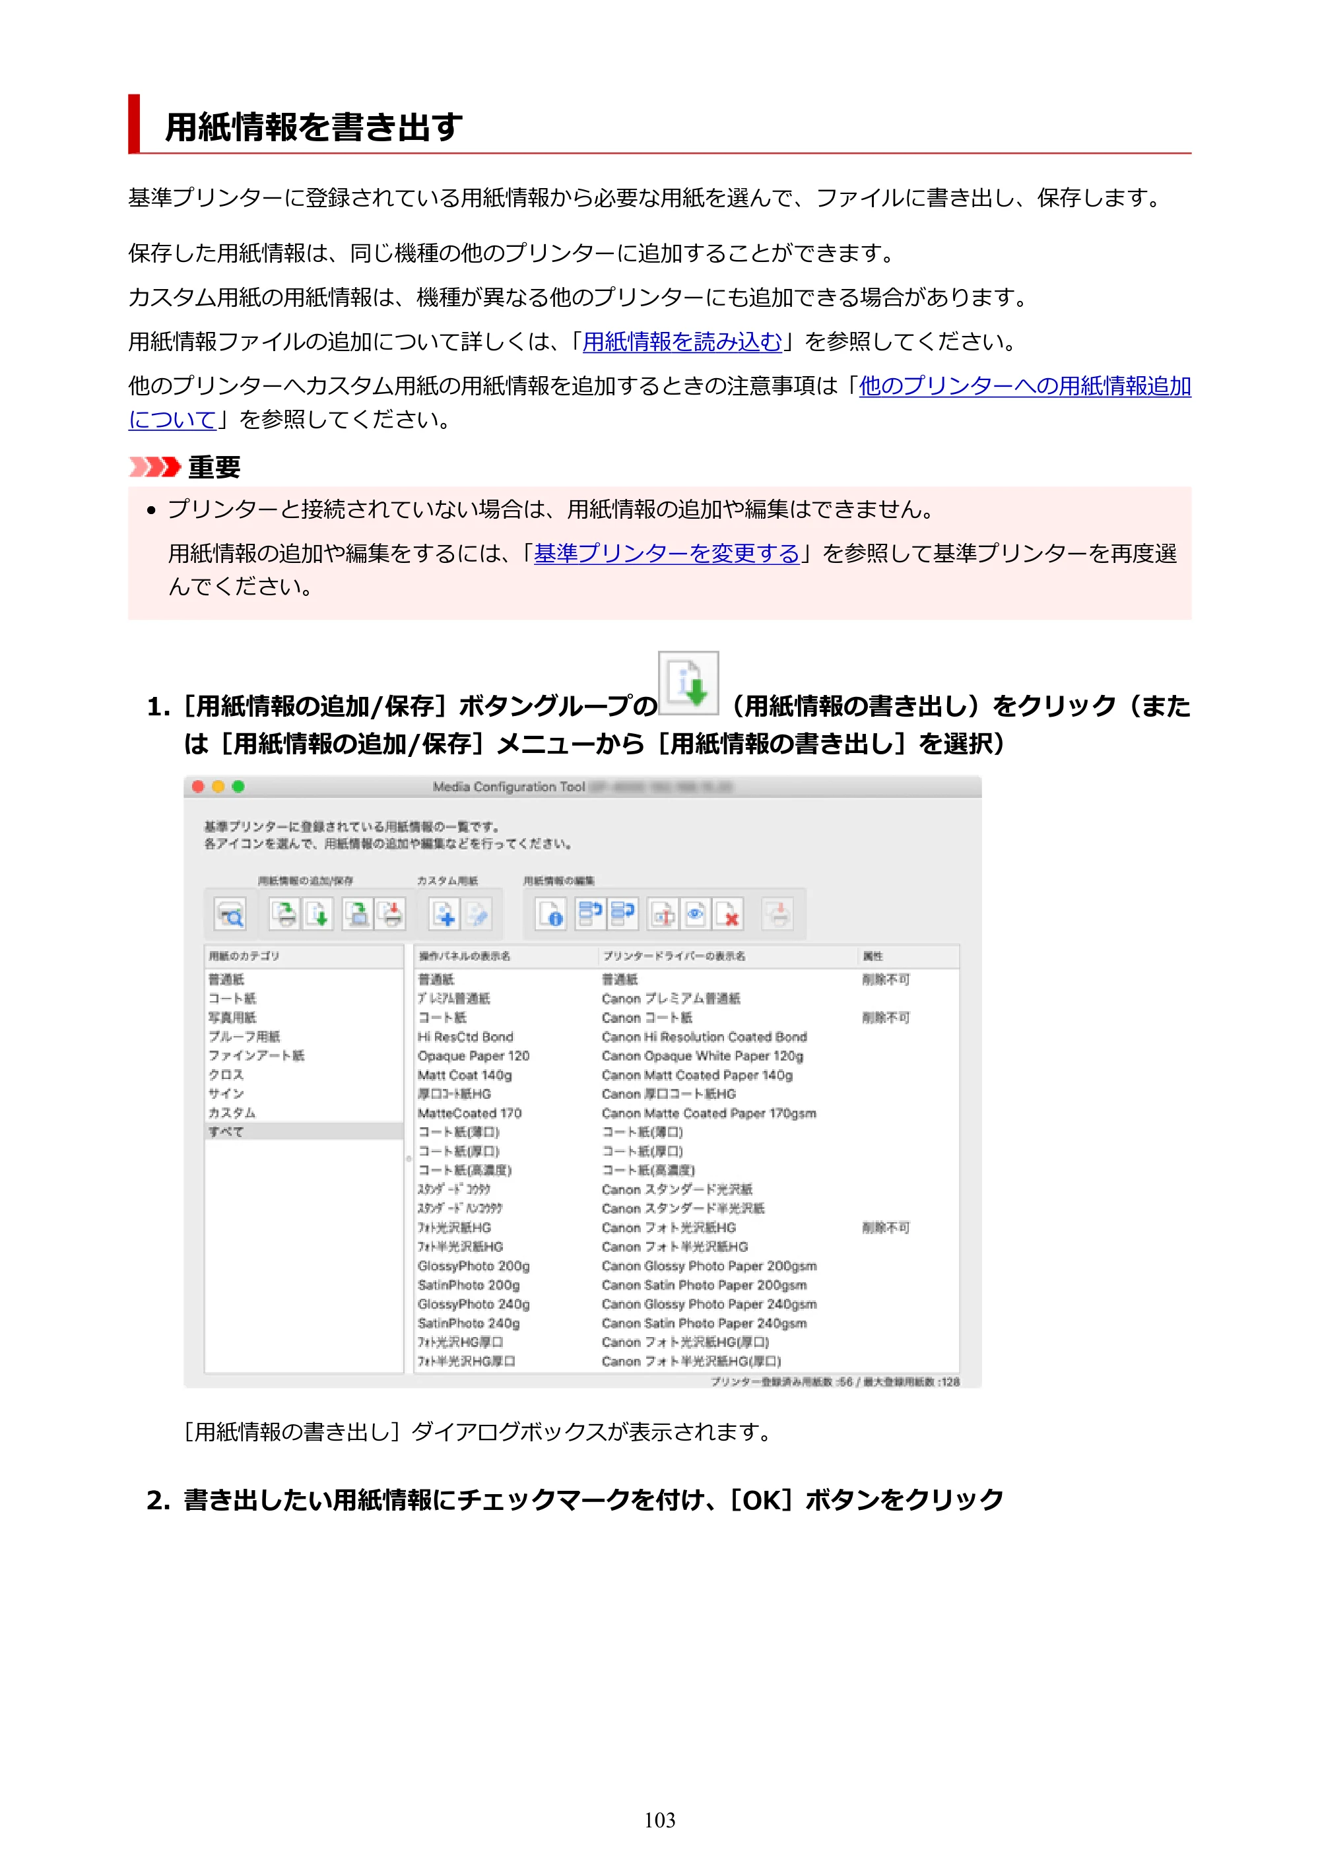Select the Hi ResCtd Bond paper row
Image resolution: width=1320 pixels, height=1867 pixels.
pos(686,1037)
